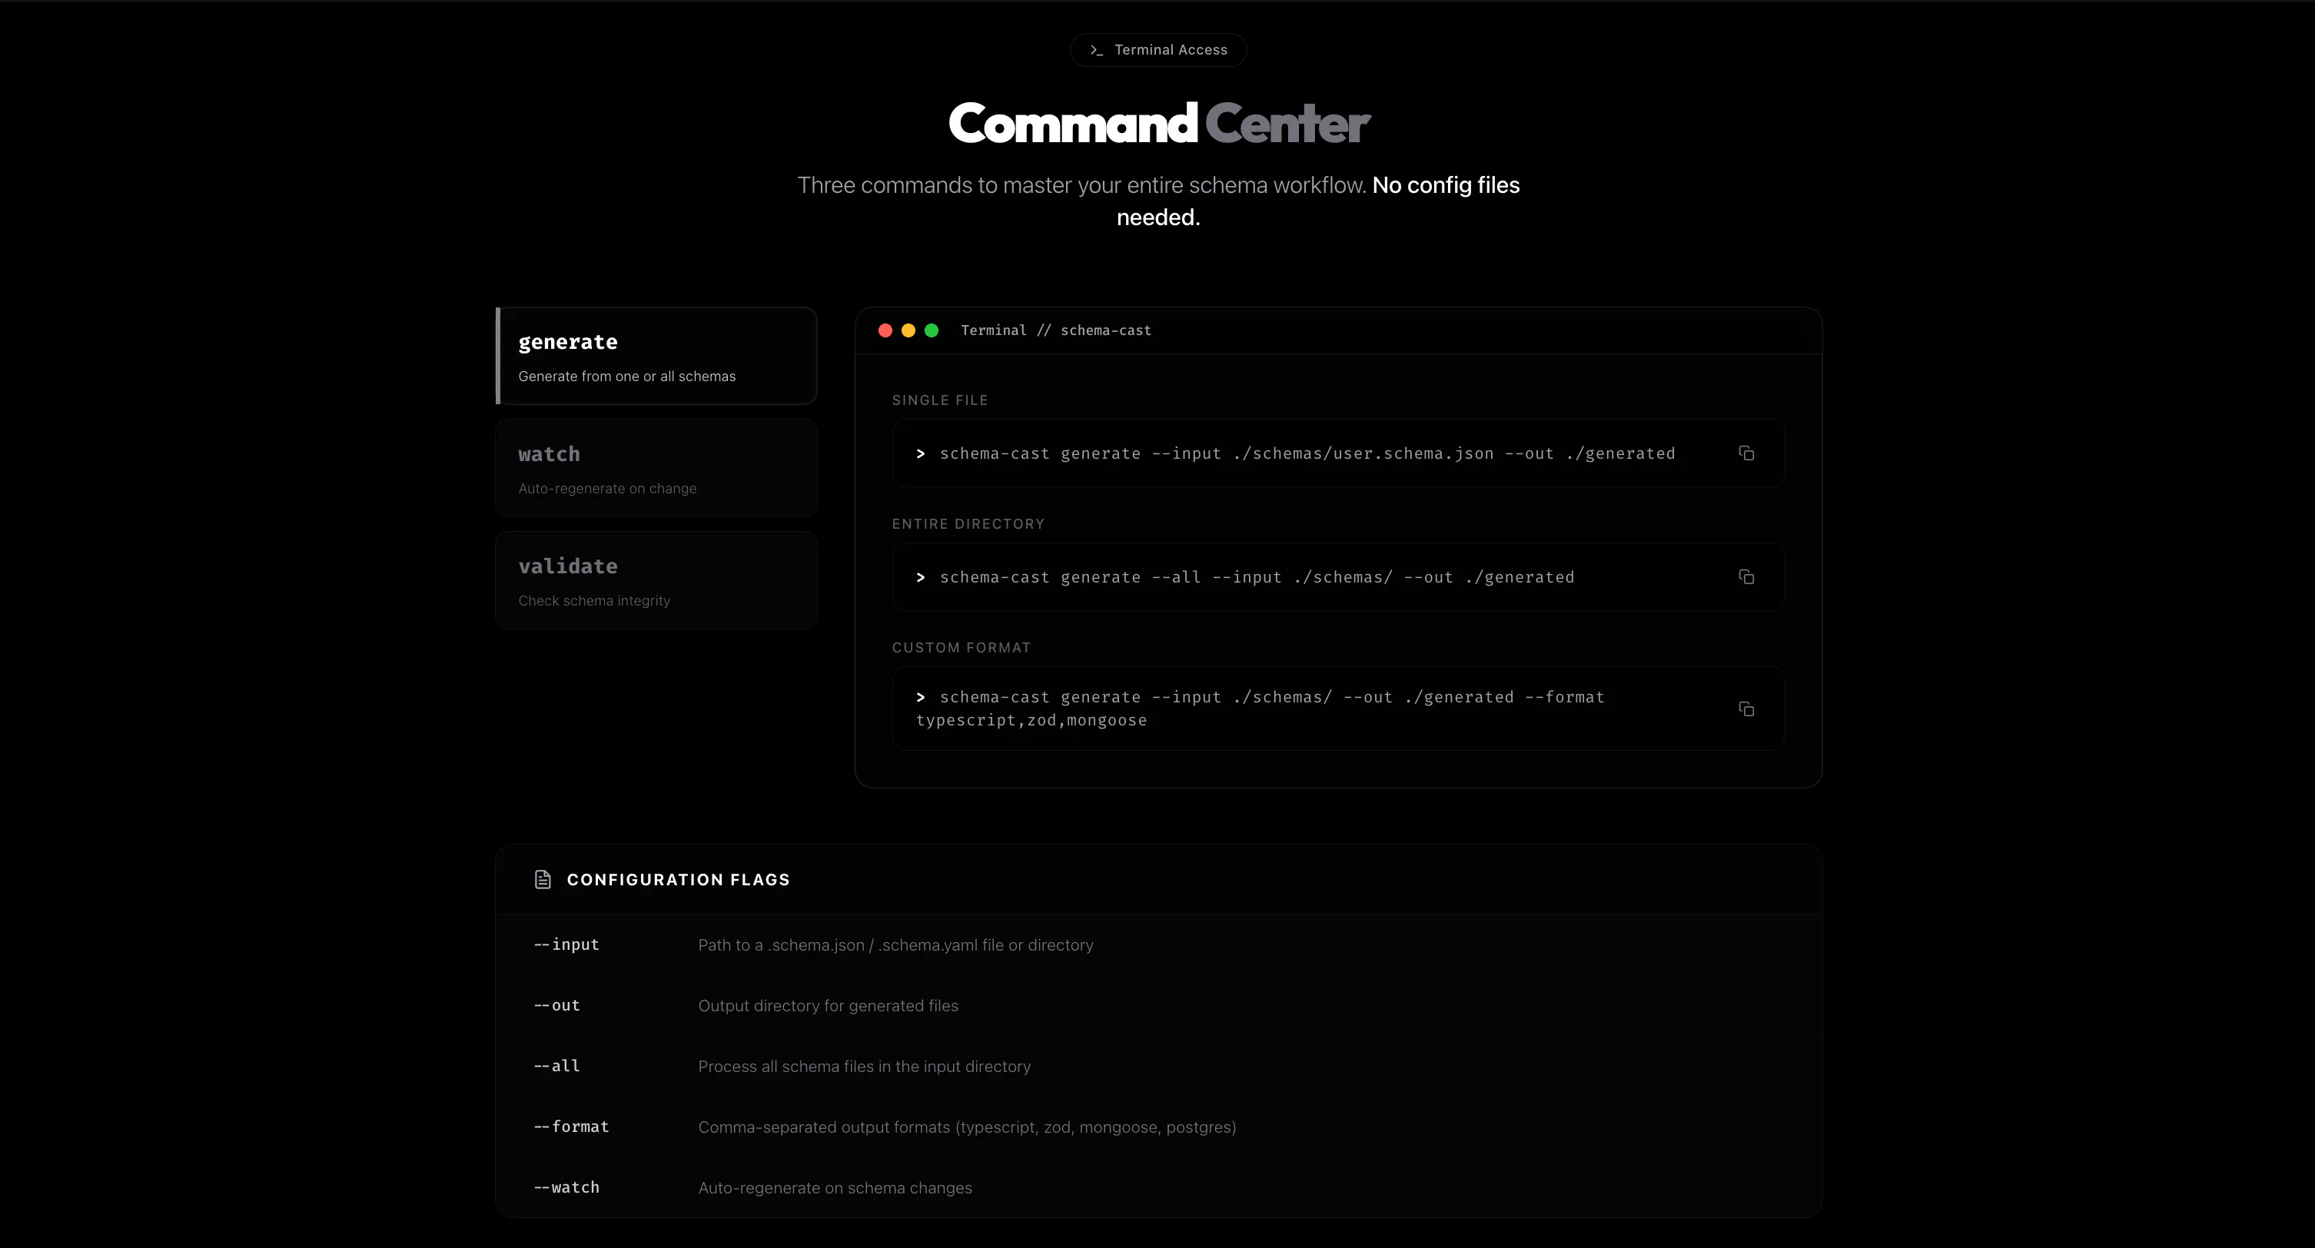Click the red terminal window dot
The height and width of the screenshot is (1248, 2315).
[885, 330]
